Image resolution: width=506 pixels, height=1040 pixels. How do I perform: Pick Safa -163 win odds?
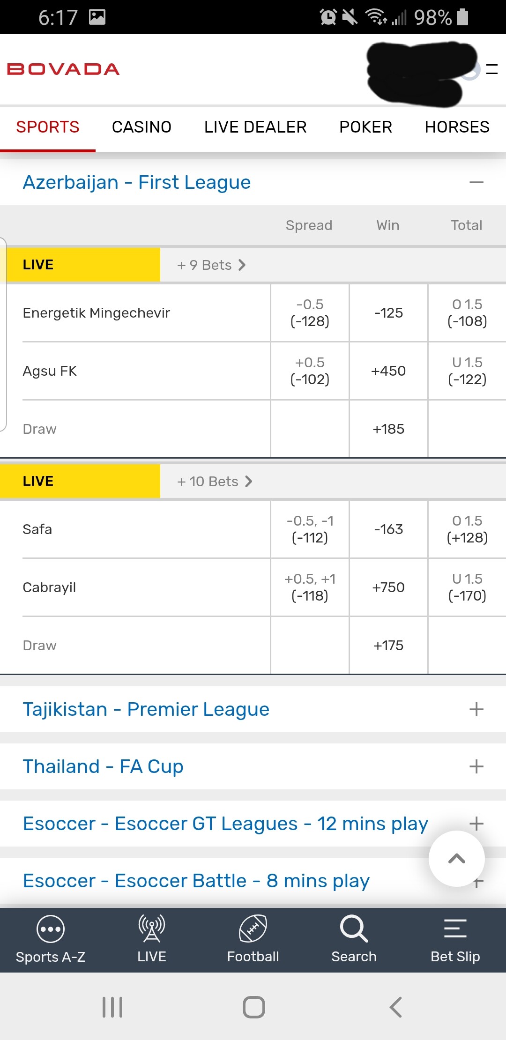click(388, 529)
